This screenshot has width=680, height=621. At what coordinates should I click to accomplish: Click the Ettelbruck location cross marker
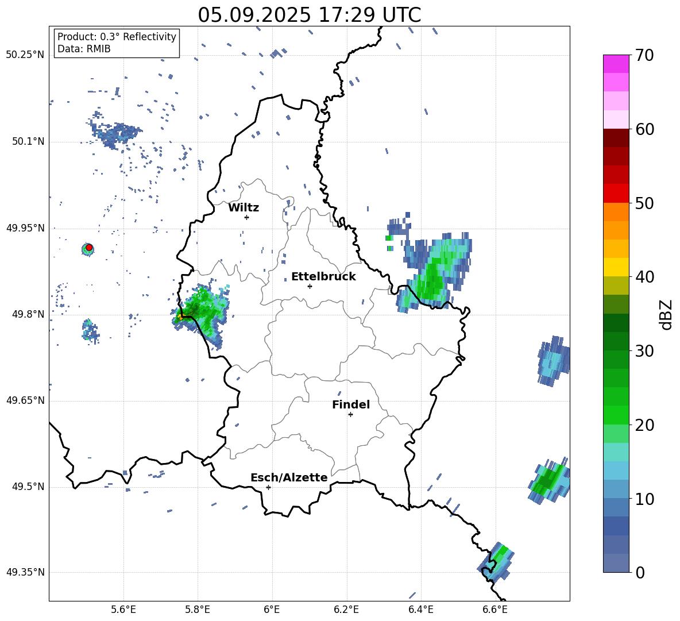click(x=310, y=286)
